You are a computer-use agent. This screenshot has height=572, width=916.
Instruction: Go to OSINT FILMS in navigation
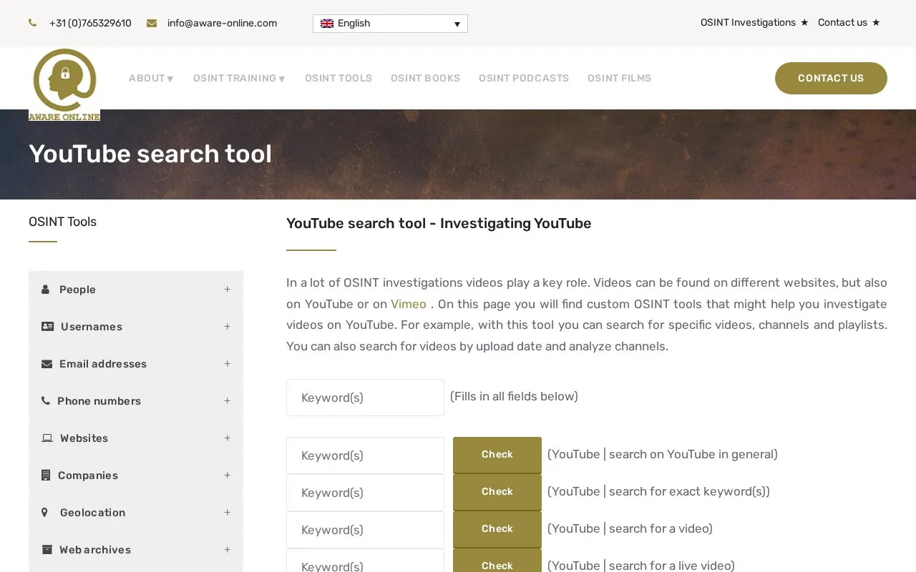tap(619, 79)
